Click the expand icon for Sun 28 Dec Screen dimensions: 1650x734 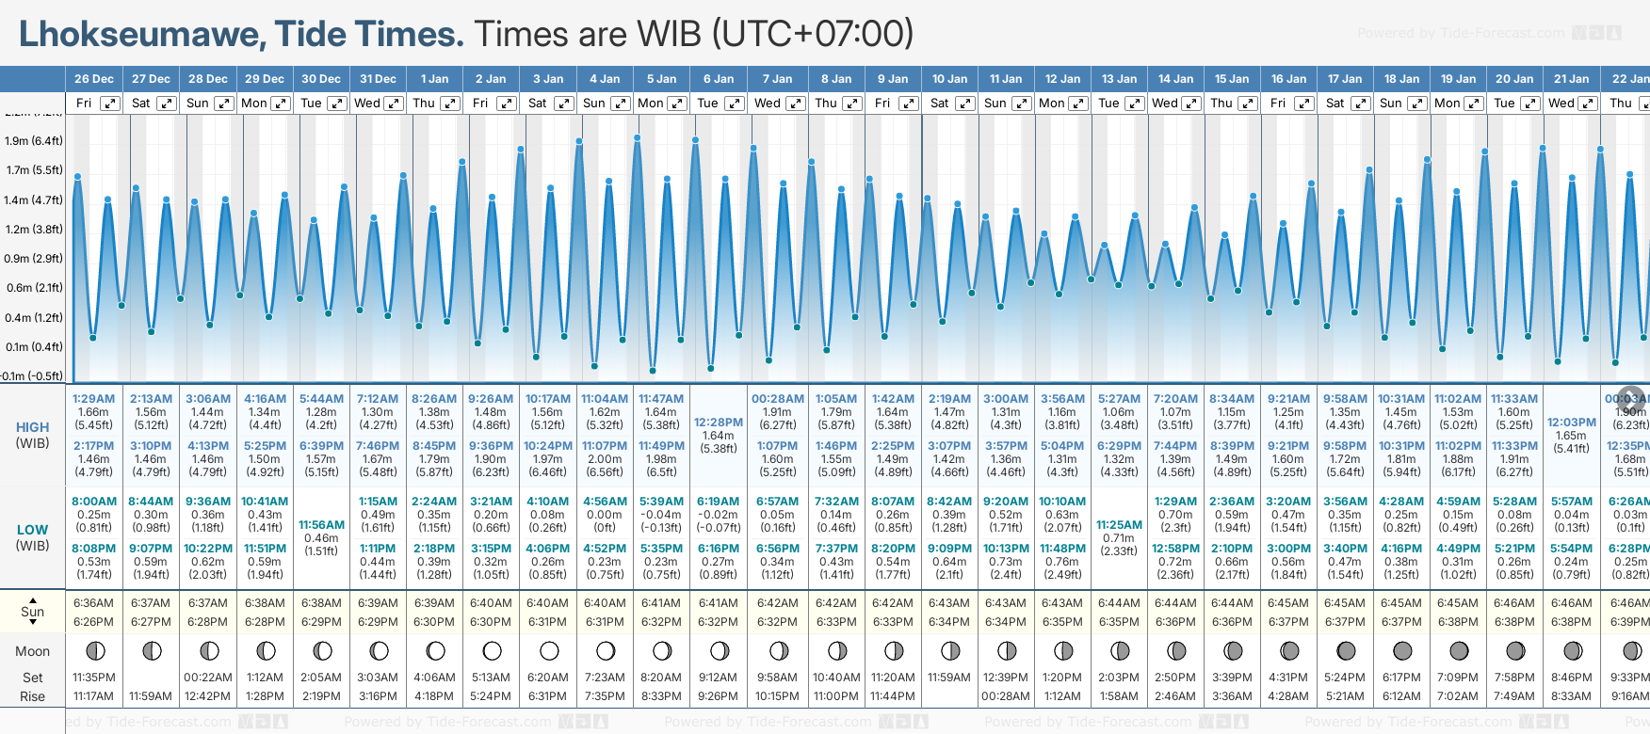[x=223, y=104]
